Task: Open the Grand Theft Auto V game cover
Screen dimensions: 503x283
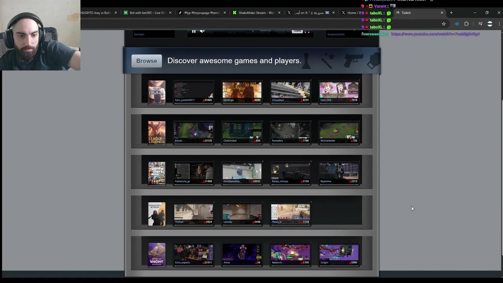Action: [x=157, y=173]
